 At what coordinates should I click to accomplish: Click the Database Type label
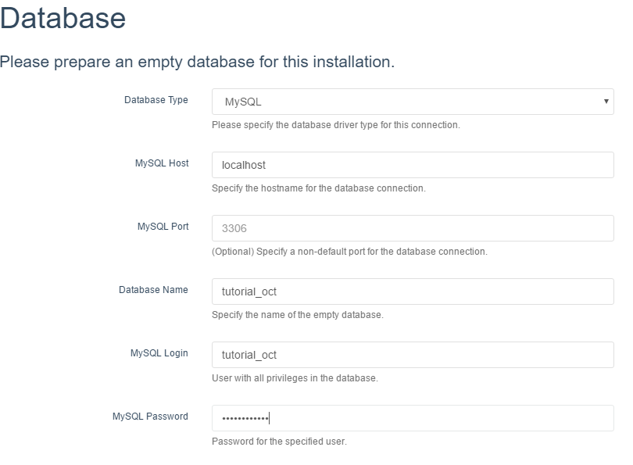point(156,100)
